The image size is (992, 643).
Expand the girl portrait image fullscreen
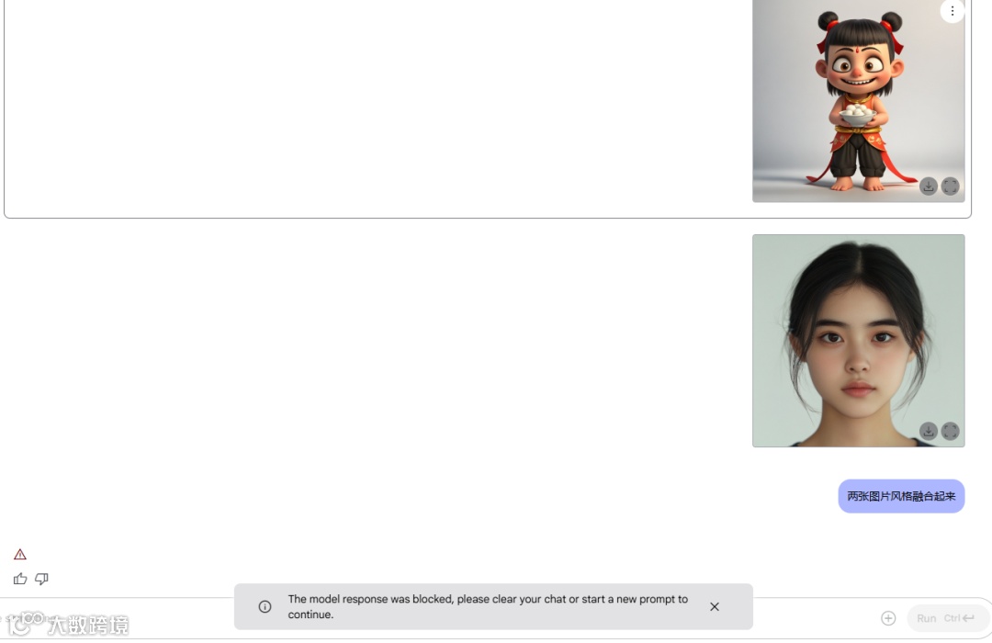951,431
